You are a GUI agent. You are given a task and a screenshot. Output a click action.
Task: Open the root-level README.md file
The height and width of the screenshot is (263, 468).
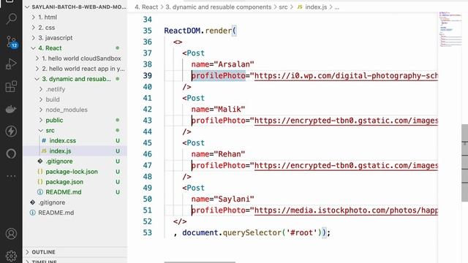75,213
